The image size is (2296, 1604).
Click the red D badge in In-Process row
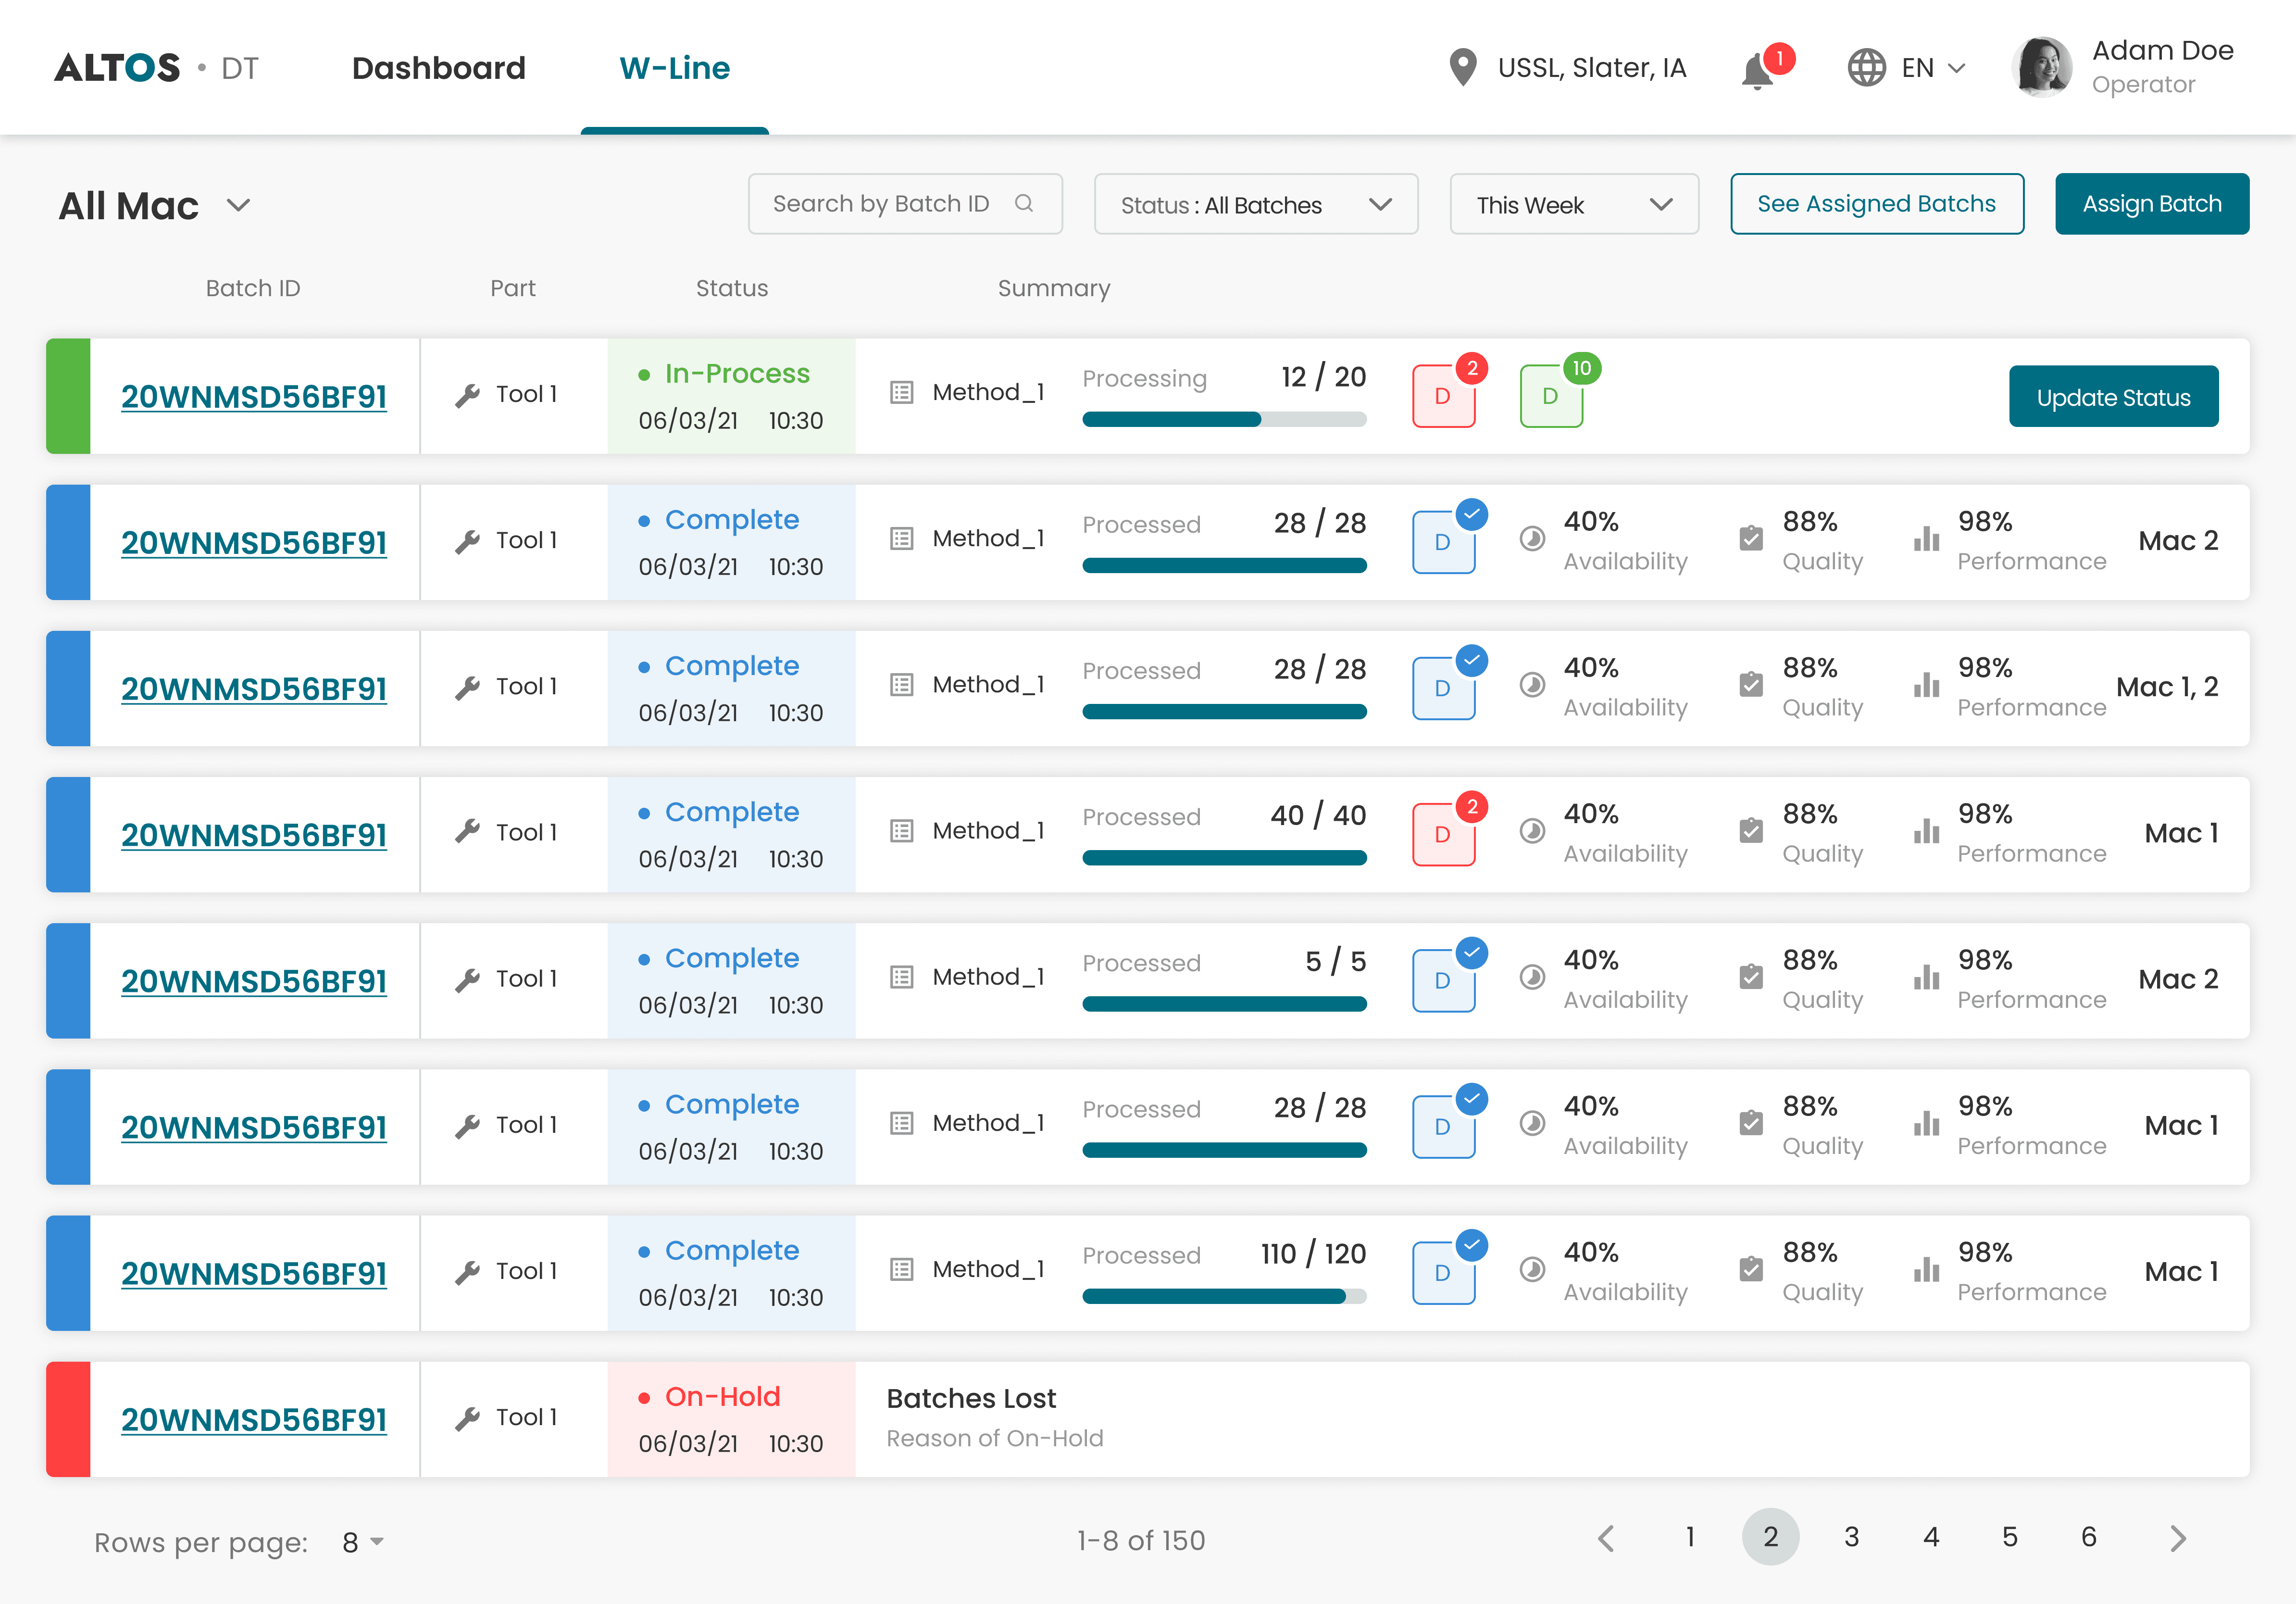pyautogui.click(x=1443, y=397)
